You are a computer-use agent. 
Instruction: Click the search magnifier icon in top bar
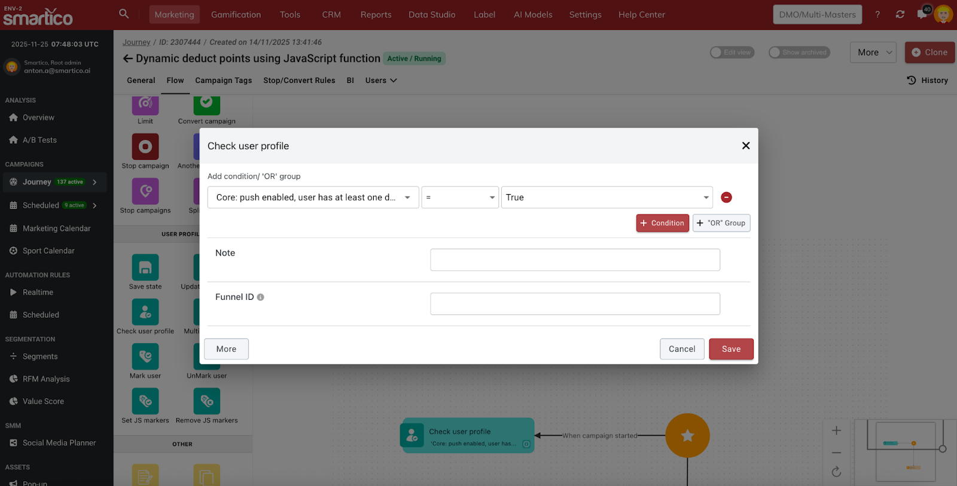click(124, 14)
